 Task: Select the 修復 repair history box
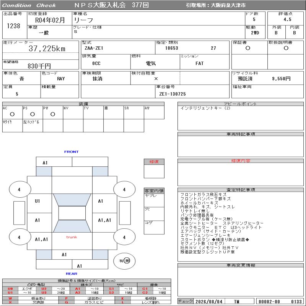(x=154, y=168)
